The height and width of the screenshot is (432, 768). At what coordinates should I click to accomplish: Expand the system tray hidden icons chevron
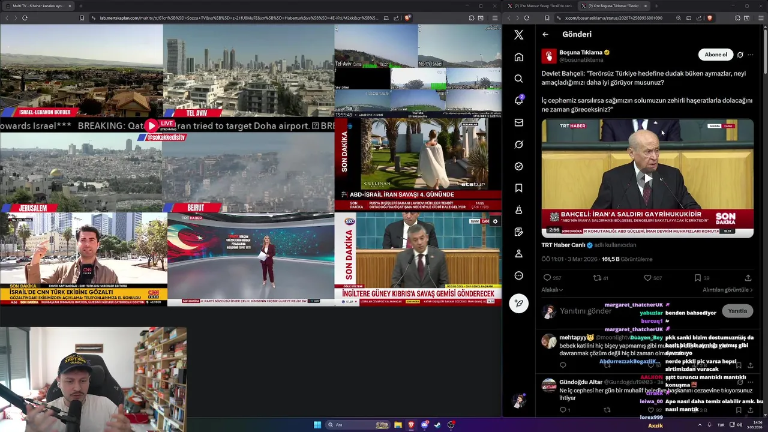pyautogui.click(x=700, y=425)
